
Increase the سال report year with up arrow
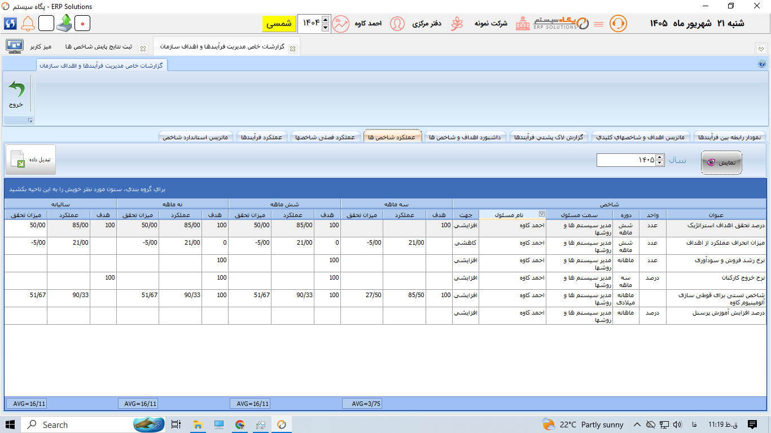pyautogui.click(x=660, y=158)
